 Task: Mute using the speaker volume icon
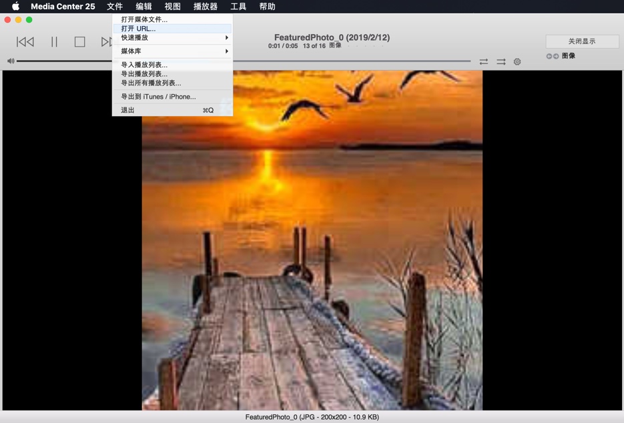tap(11, 61)
